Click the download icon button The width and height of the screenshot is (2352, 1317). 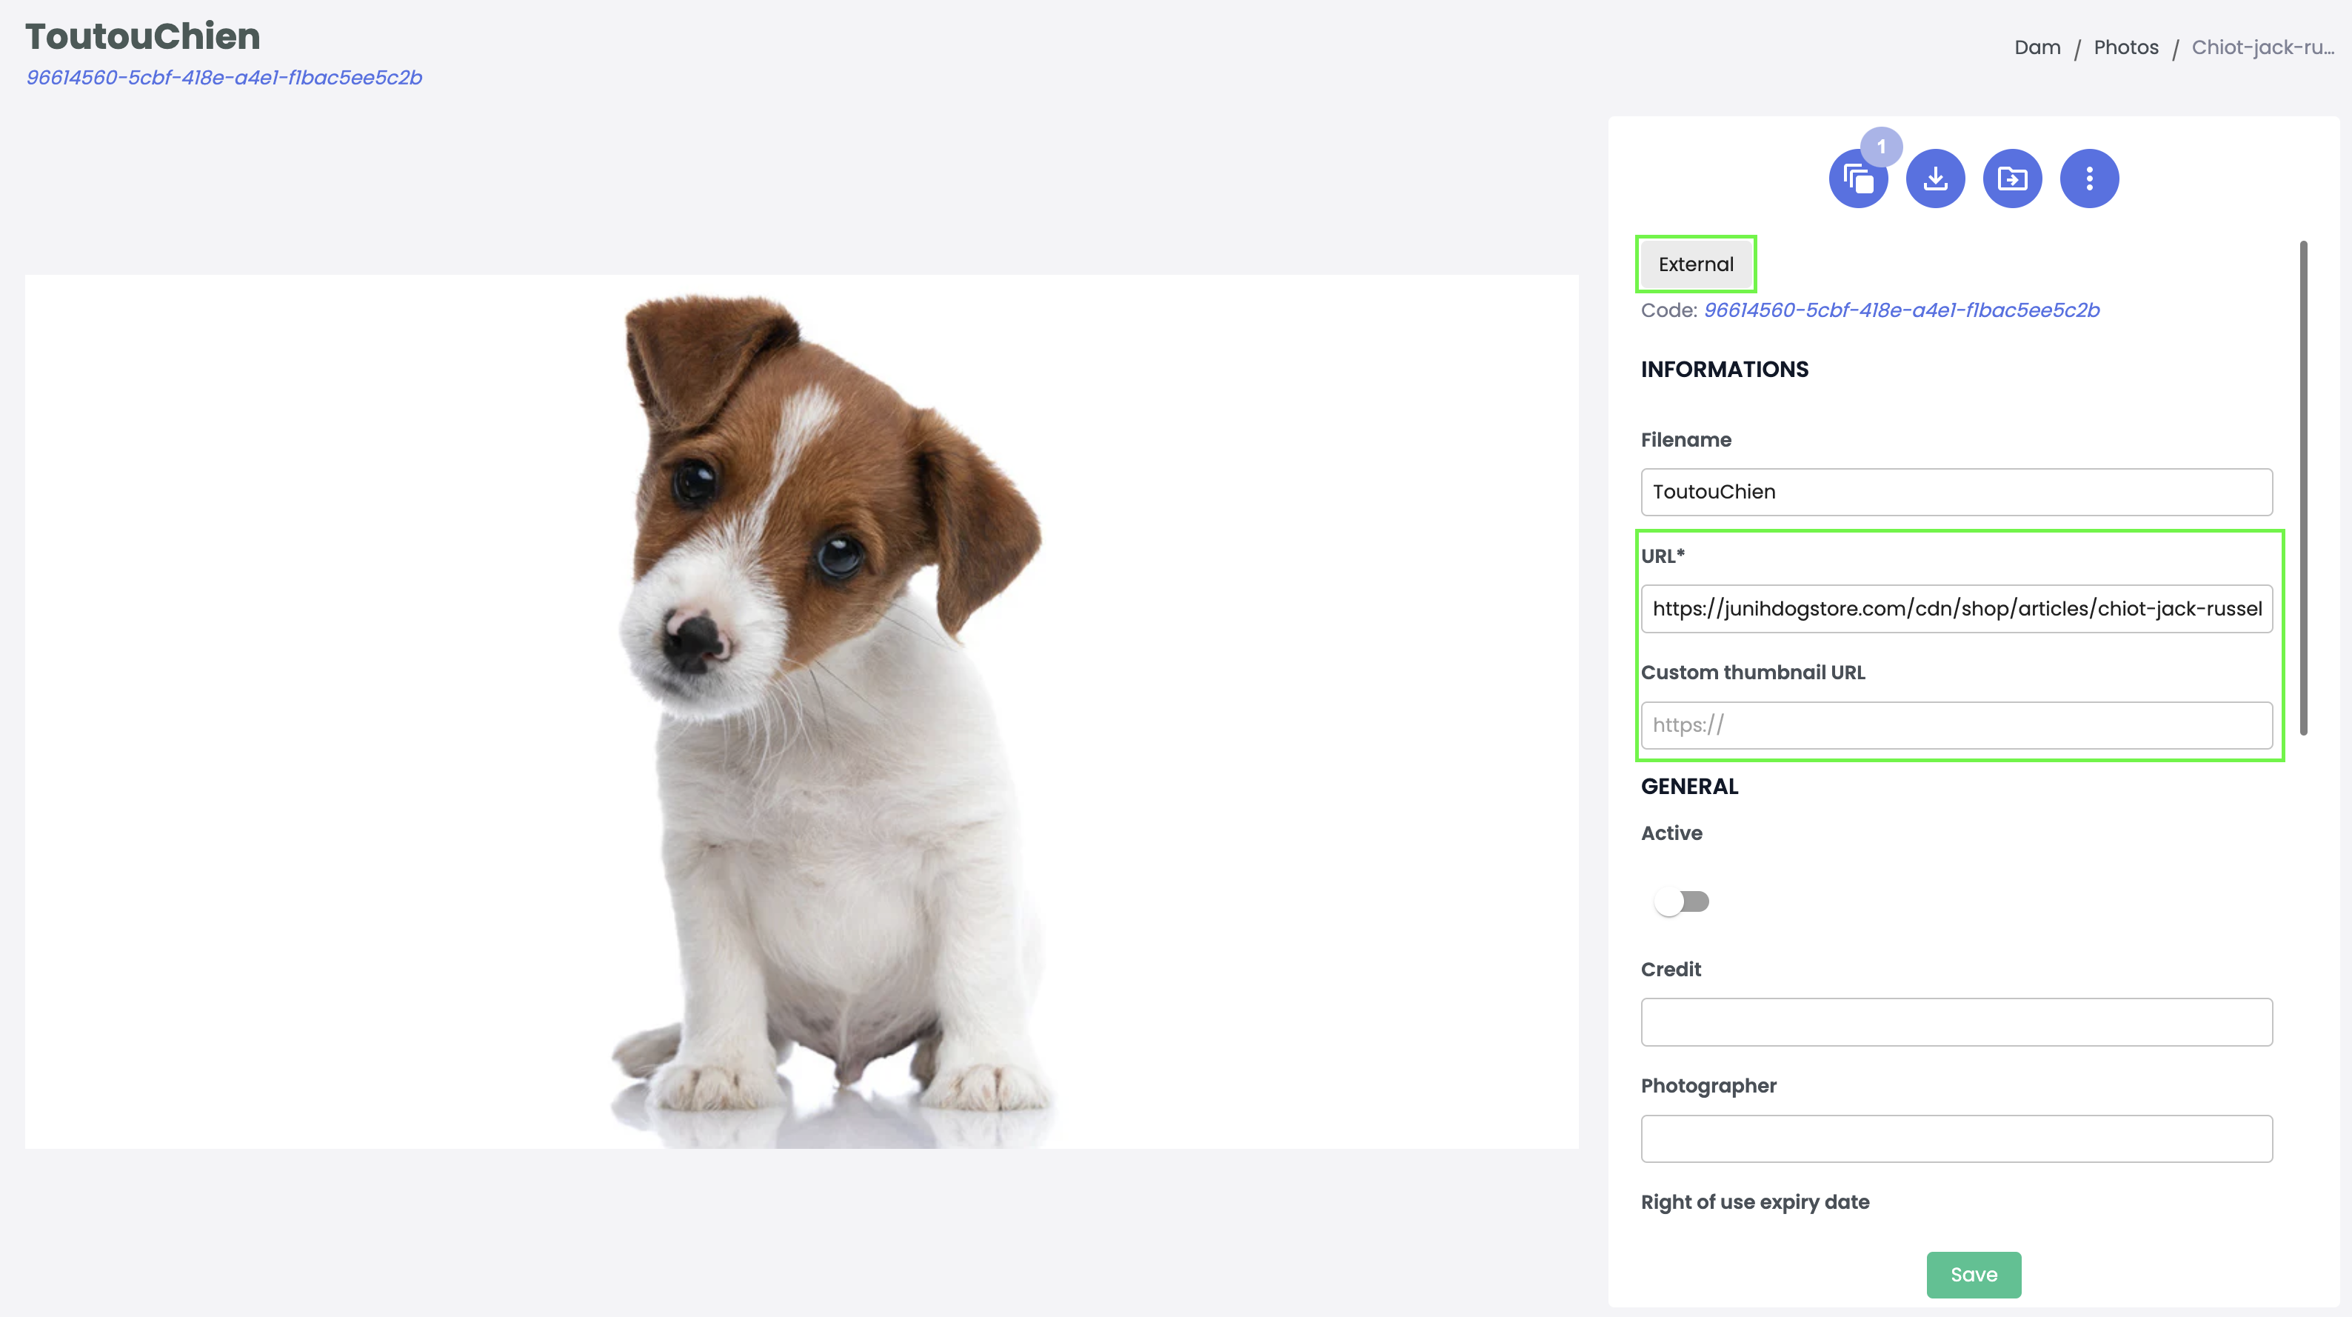pyautogui.click(x=1935, y=178)
